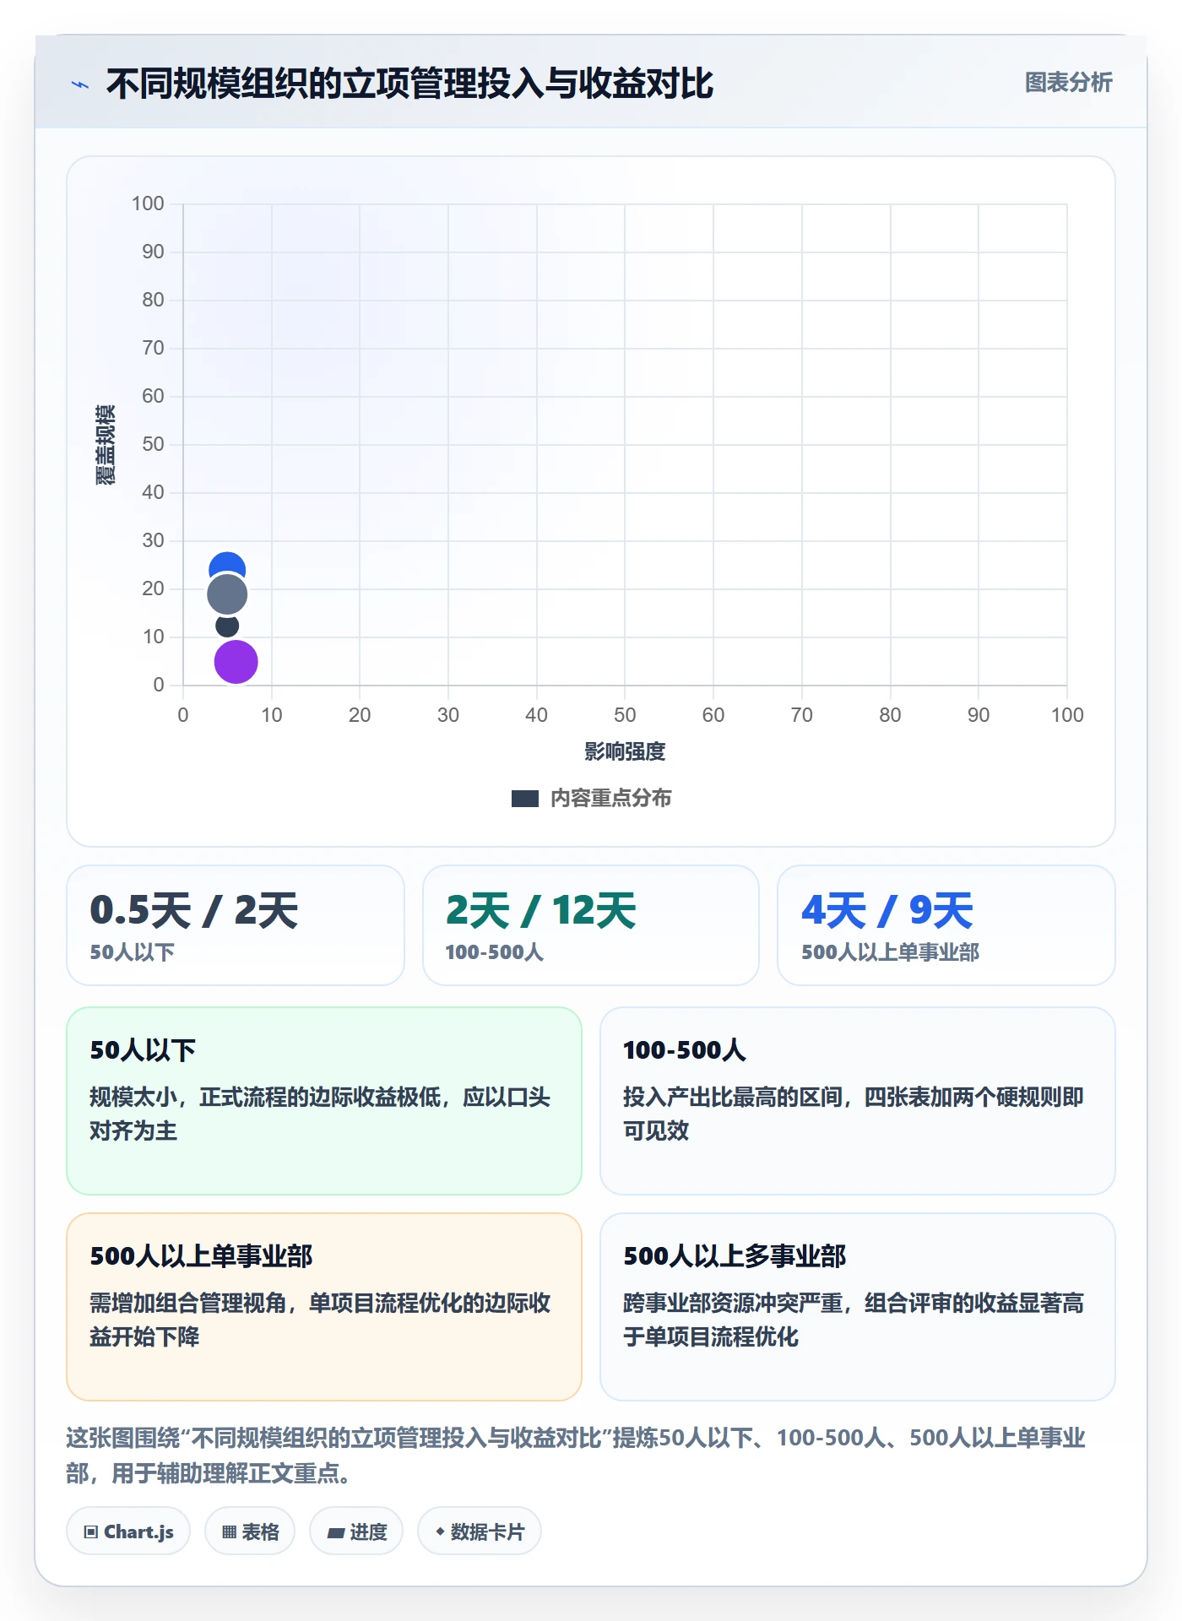Click the text 规模太小，正式流程的边际收益极低
The image size is (1182, 1621).
click(x=265, y=1097)
